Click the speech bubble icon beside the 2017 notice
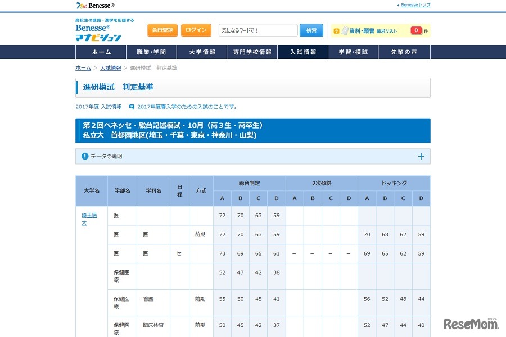The image size is (506, 337). pos(130,106)
